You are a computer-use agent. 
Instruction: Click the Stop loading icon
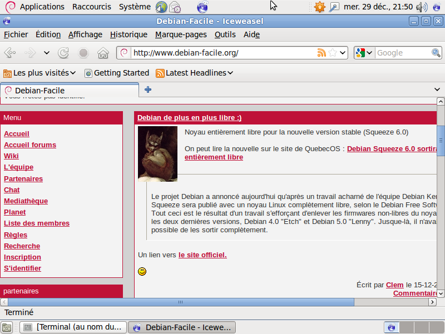[83, 53]
